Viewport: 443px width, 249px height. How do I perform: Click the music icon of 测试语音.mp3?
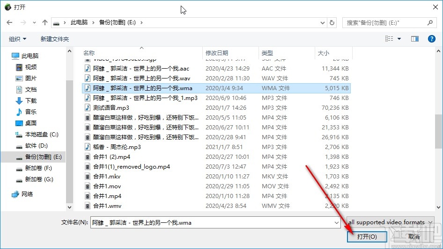(x=88, y=108)
